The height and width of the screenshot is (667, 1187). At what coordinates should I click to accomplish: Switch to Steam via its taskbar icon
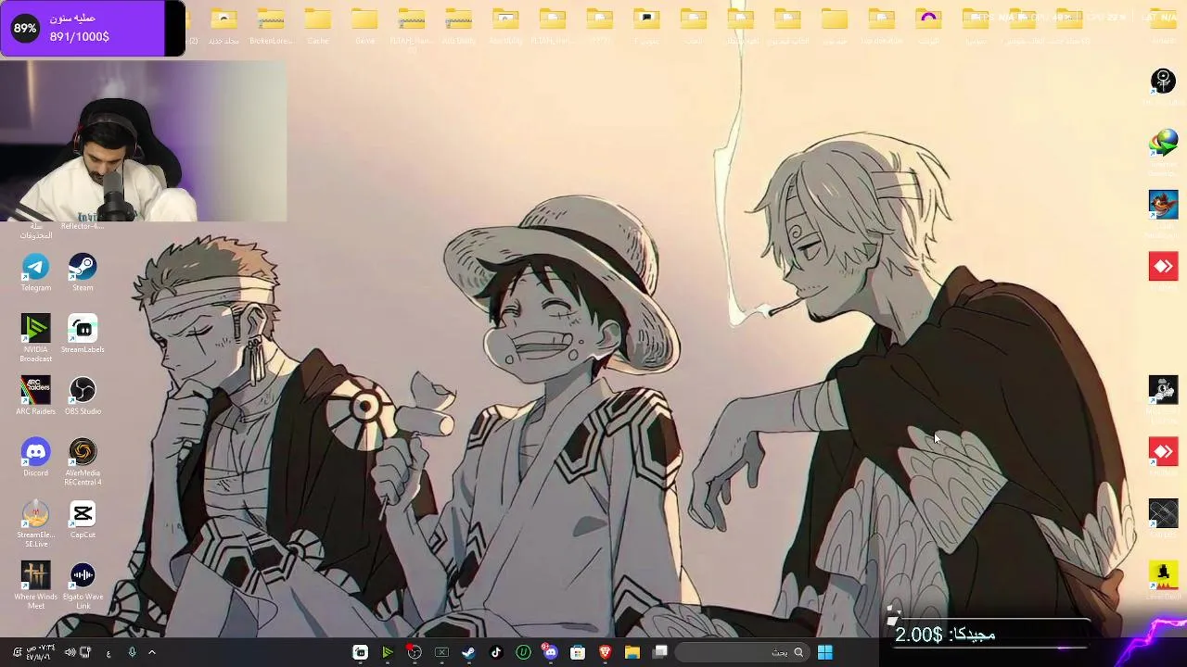pyautogui.click(x=468, y=652)
